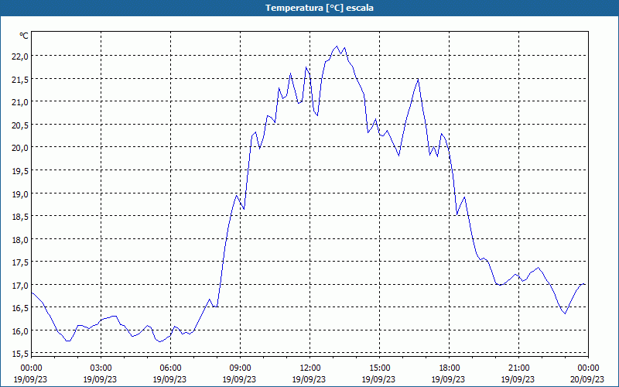Click the temperature curve peak near 13:00
This screenshot has height=387, width=619.
click(337, 46)
